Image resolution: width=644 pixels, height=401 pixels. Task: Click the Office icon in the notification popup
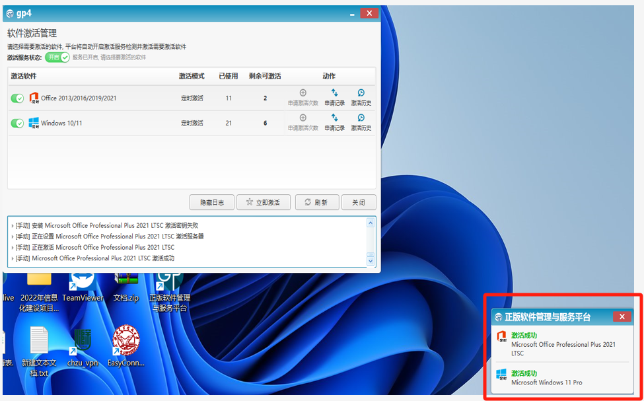pyautogui.click(x=501, y=336)
